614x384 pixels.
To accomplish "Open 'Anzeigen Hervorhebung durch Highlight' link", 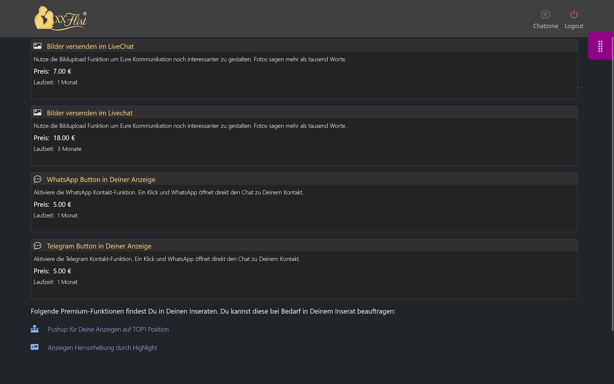I will (102, 348).
